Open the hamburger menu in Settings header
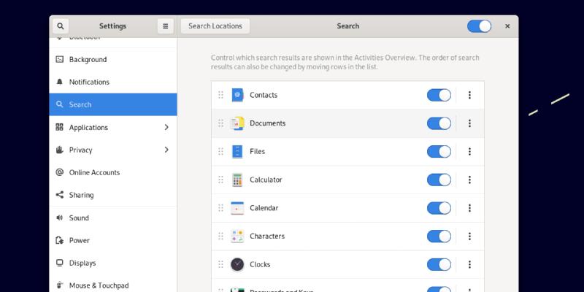584x292 pixels. point(166,26)
